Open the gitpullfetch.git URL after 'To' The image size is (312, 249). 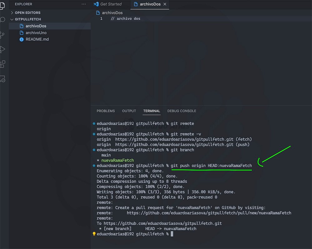[163, 223]
